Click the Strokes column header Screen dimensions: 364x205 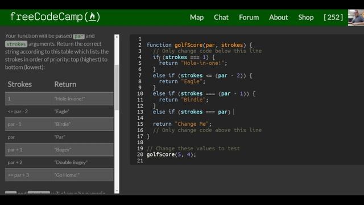point(20,84)
